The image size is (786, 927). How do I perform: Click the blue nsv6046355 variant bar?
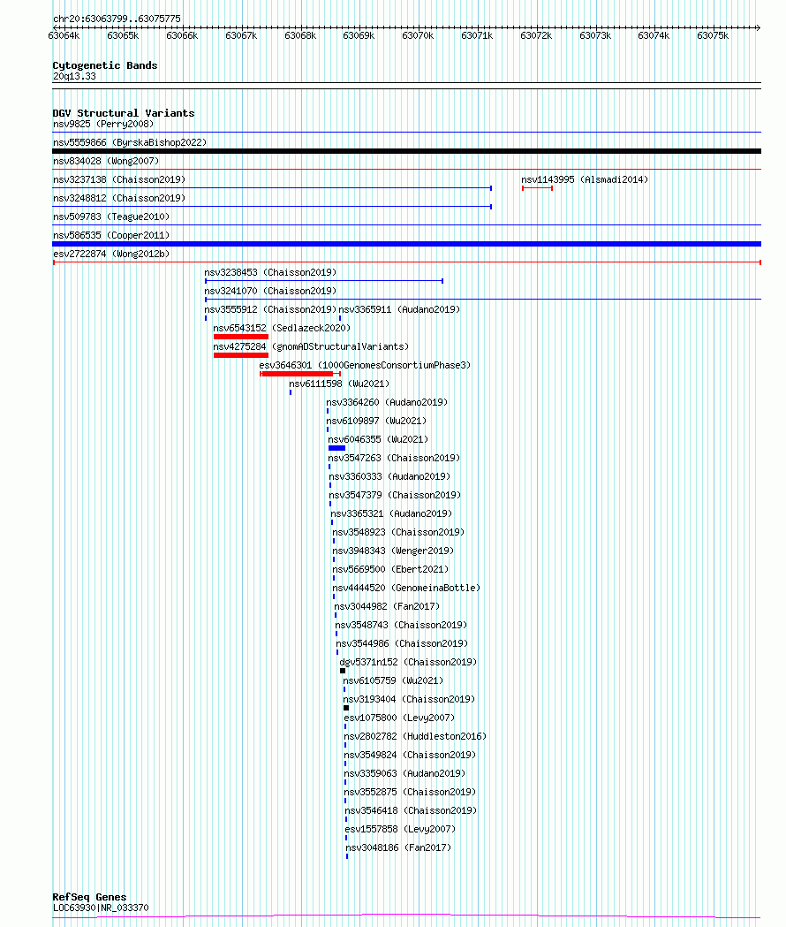(336, 448)
